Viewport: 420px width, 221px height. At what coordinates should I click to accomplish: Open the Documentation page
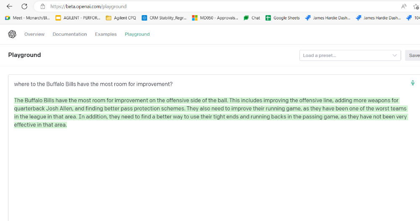(x=70, y=34)
